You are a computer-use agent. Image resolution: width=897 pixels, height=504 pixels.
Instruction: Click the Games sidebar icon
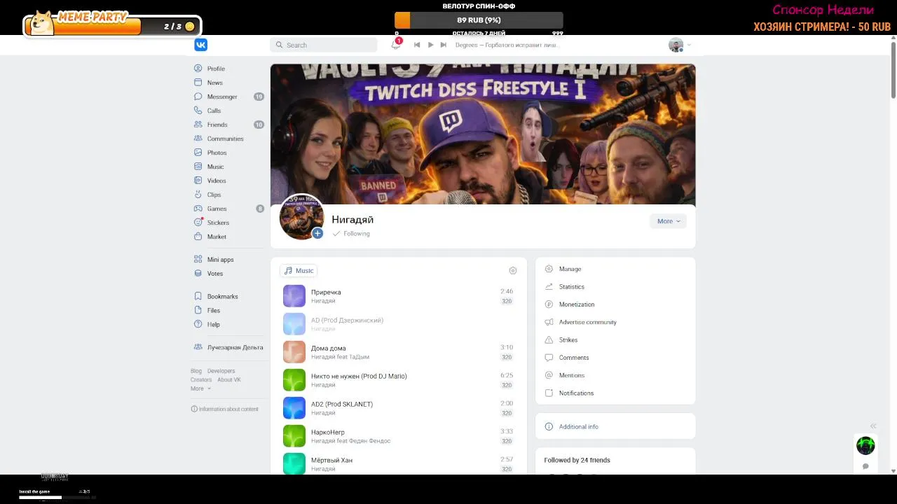pos(198,209)
